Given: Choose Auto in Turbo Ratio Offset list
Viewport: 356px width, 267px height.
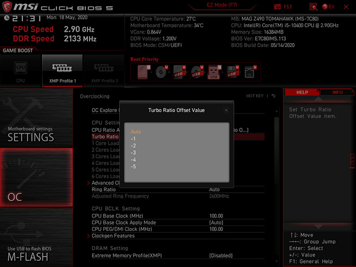Looking at the screenshot, I should click(x=136, y=132).
